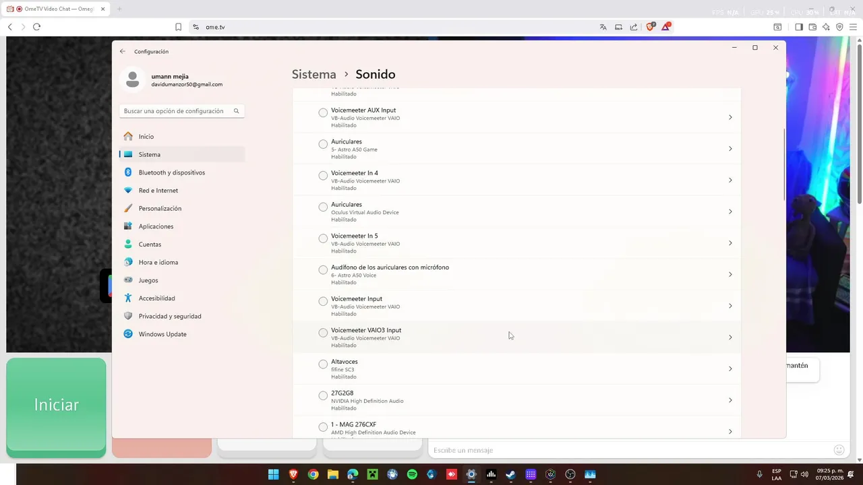Toggle the Brave sidebar panel icon
The height and width of the screenshot is (485, 863).
point(799,27)
